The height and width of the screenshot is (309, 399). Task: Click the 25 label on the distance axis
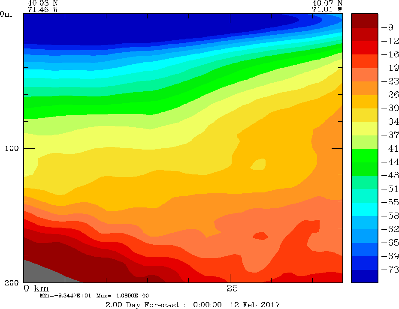(x=232, y=288)
